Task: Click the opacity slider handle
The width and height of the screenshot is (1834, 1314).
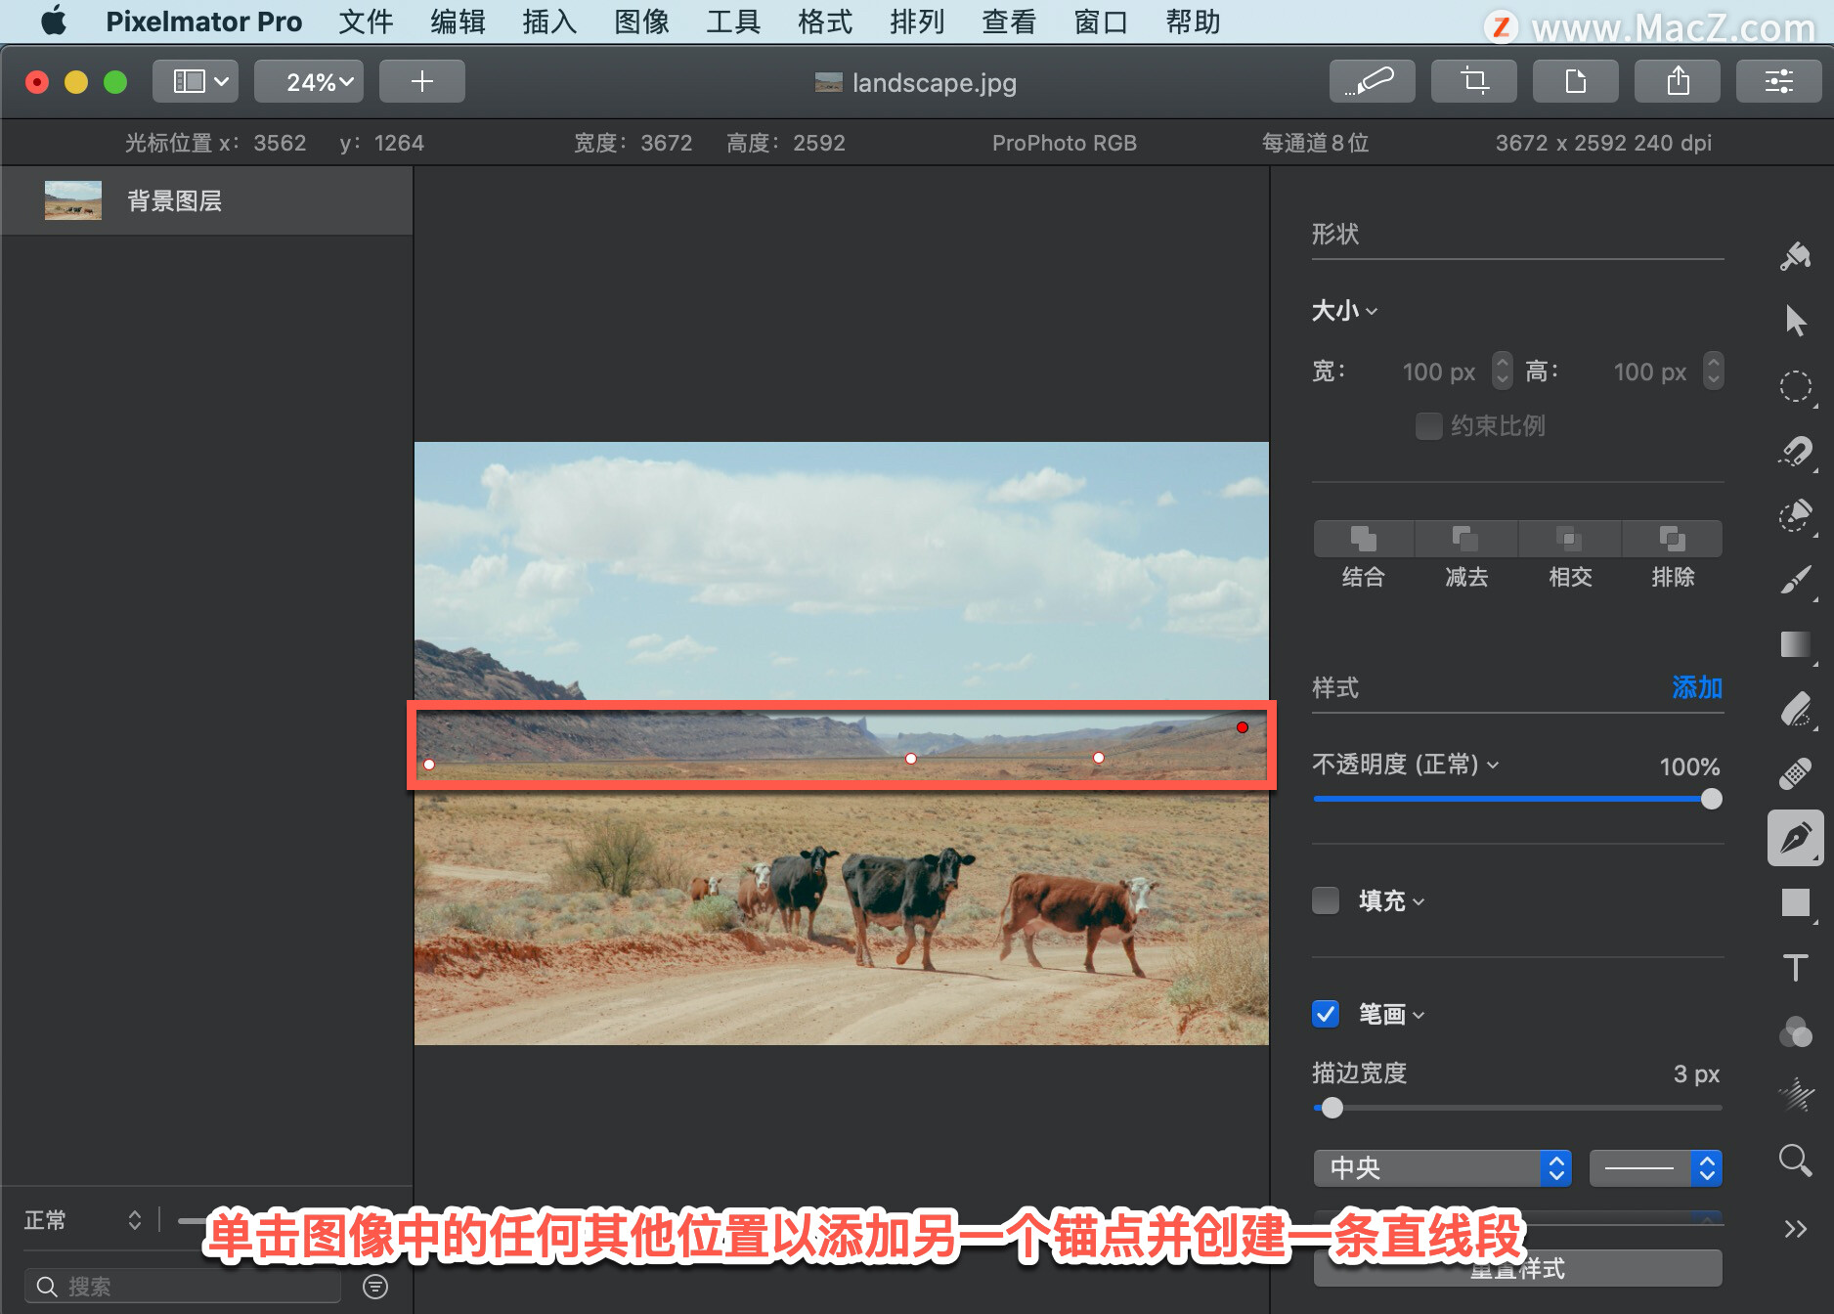Action: pyautogui.click(x=1711, y=799)
